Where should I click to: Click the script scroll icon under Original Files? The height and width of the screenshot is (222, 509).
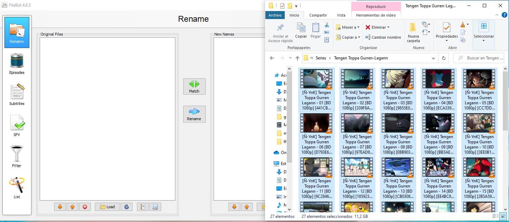155,207
